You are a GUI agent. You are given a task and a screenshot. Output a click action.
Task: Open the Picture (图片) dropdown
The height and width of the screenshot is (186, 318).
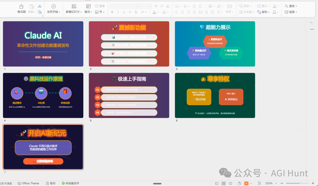(x=264, y=6)
